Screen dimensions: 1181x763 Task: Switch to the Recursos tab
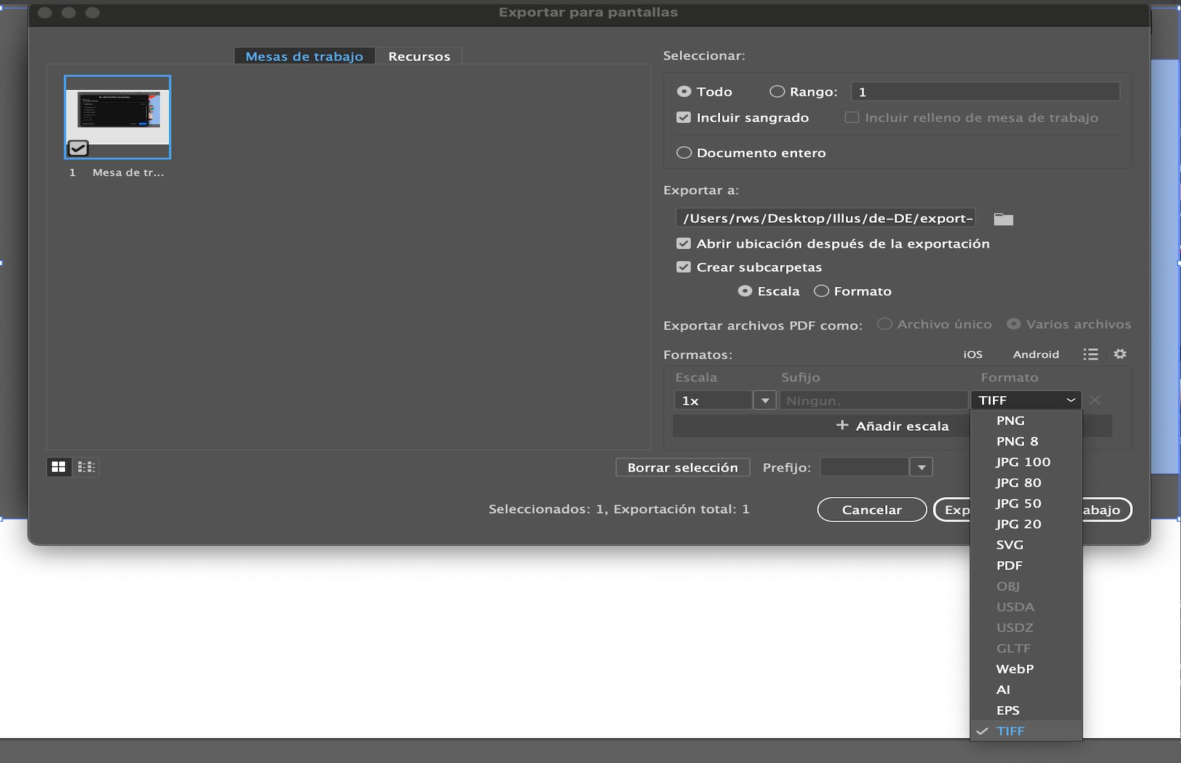[x=418, y=55]
